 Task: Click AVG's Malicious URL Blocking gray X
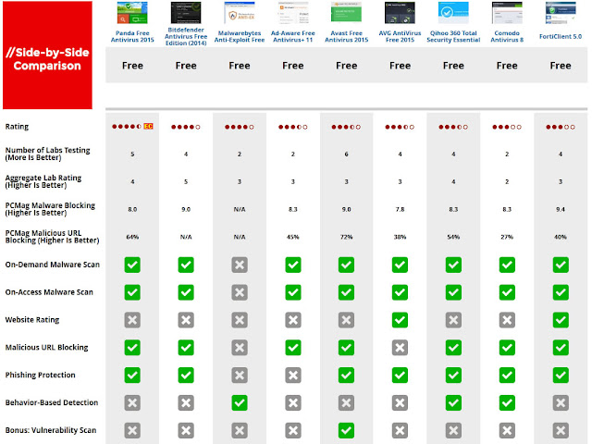pyautogui.click(x=400, y=348)
